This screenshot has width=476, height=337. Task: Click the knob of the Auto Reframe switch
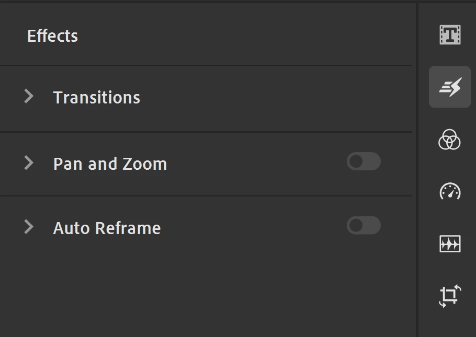coord(356,226)
